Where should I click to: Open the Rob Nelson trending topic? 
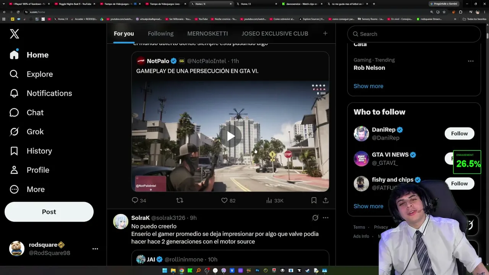click(369, 68)
